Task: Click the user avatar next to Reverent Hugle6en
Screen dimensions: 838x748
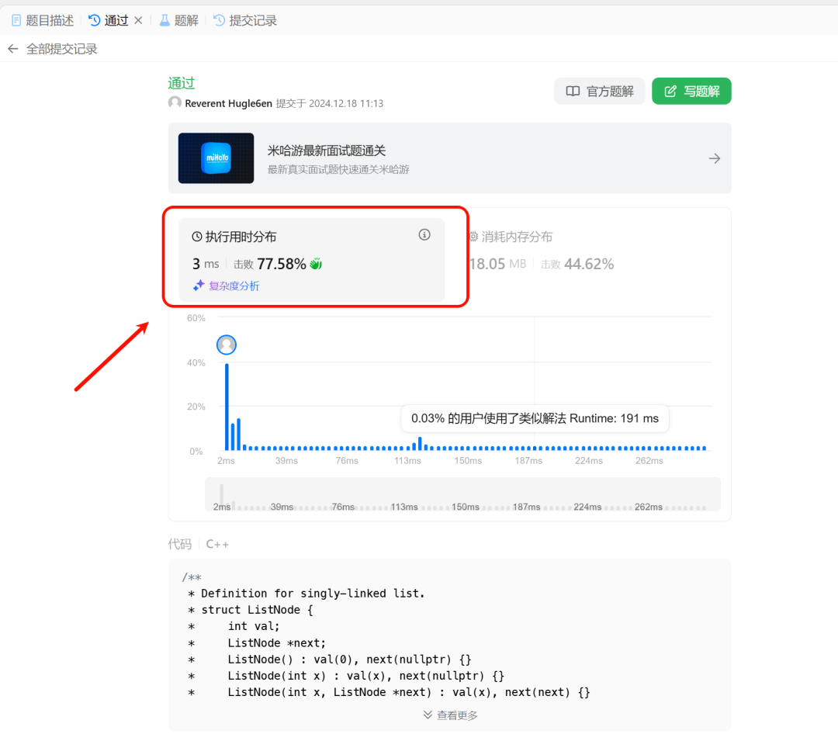Action: pos(175,102)
